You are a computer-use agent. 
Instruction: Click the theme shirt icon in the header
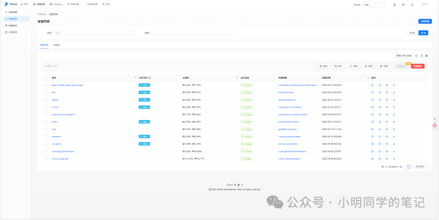403,4
